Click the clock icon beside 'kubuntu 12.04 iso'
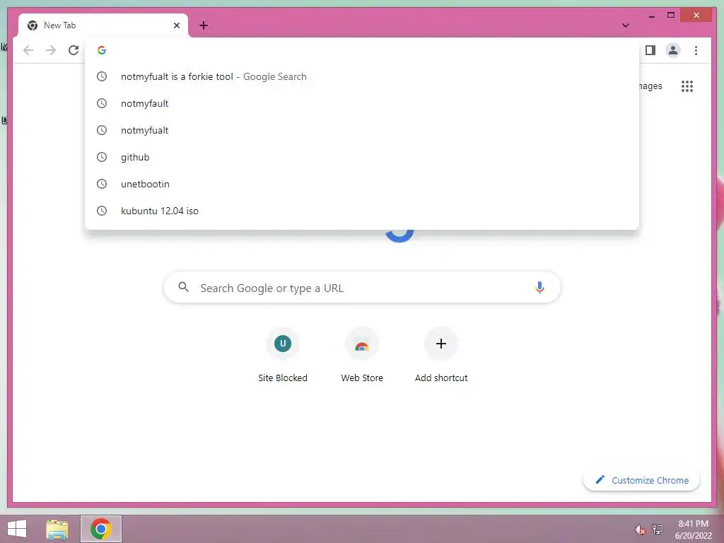This screenshot has width=724, height=543. [x=102, y=211]
